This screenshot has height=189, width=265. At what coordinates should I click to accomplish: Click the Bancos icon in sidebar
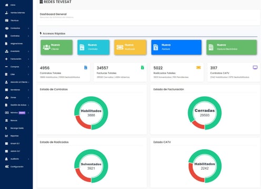click(6, 120)
